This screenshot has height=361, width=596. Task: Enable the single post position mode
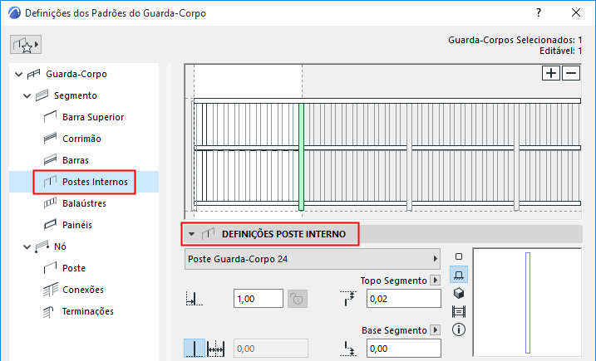195,349
